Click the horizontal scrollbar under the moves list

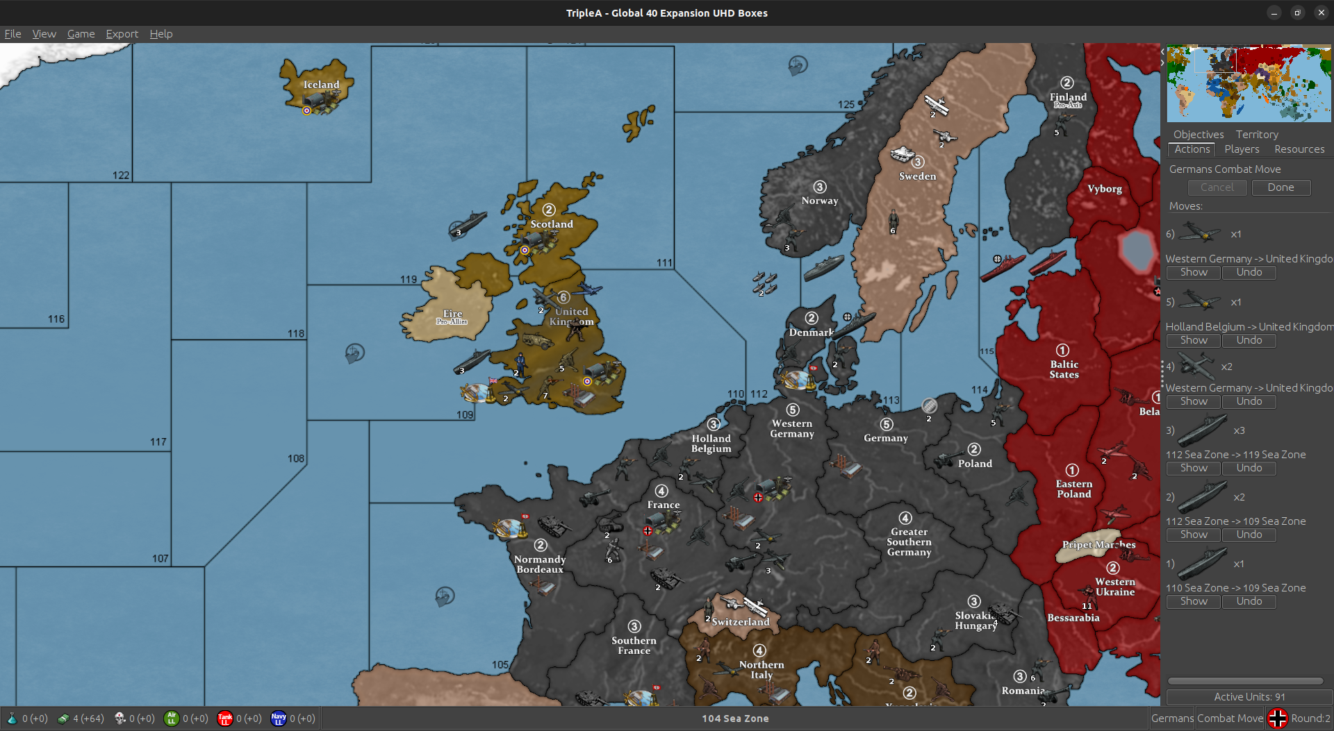[x=1245, y=681]
